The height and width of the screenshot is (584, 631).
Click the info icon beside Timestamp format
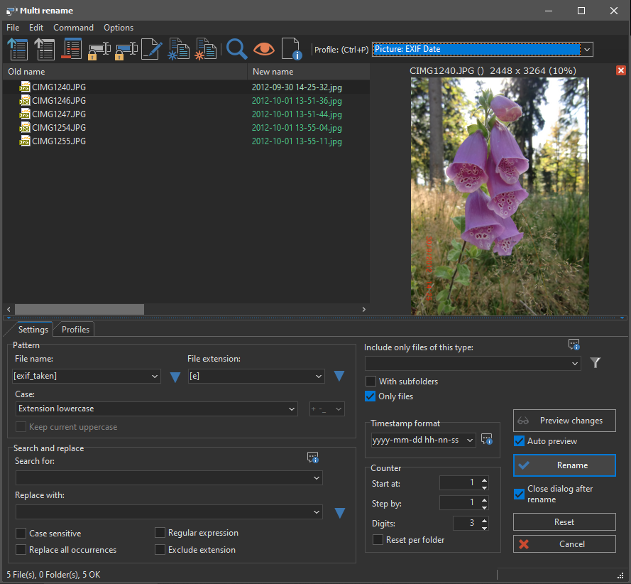tap(486, 439)
